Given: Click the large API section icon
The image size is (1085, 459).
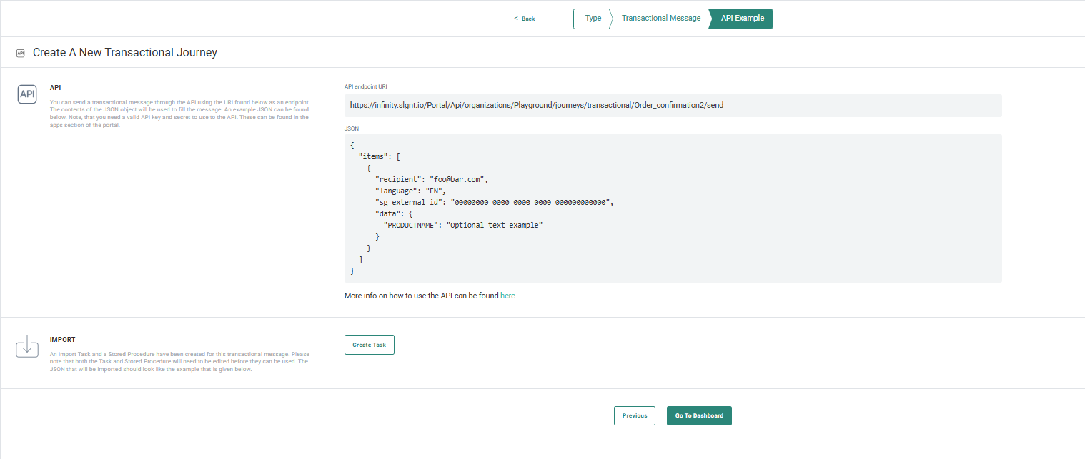Looking at the screenshot, I should point(27,94).
